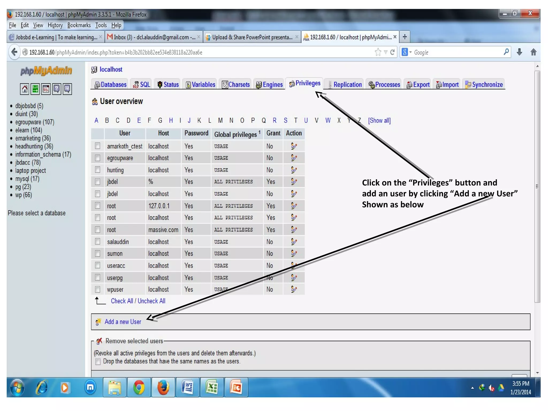Image resolution: width=548 pixels, height=411 pixels.
Task: Edit privileges icon for salauddin user
Action: tap(294, 242)
